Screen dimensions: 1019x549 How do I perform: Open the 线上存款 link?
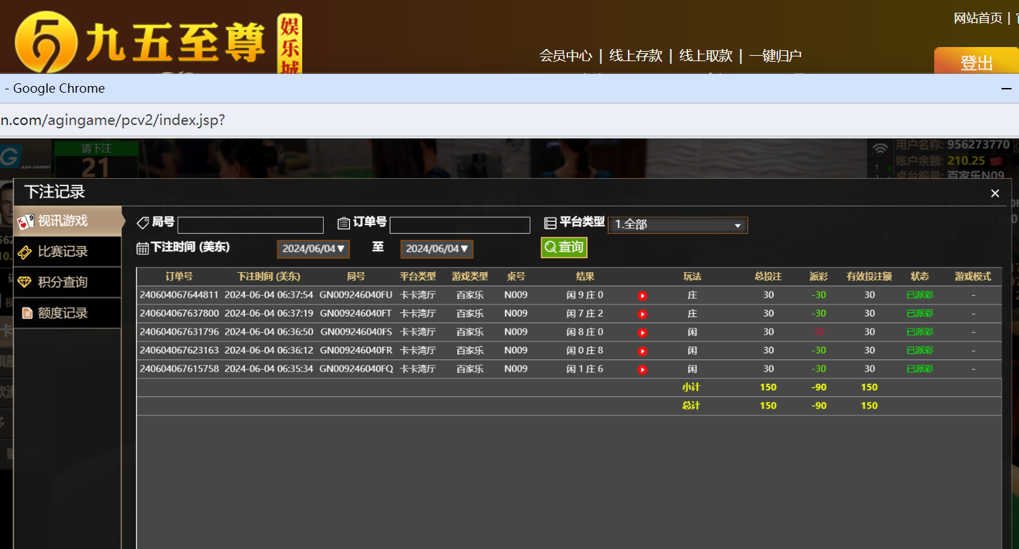(635, 56)
